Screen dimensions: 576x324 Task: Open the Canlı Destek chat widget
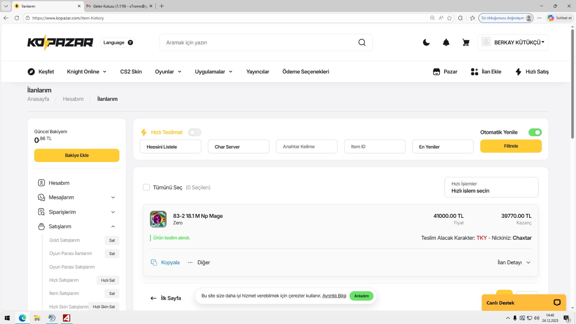(x=524, y=303)
